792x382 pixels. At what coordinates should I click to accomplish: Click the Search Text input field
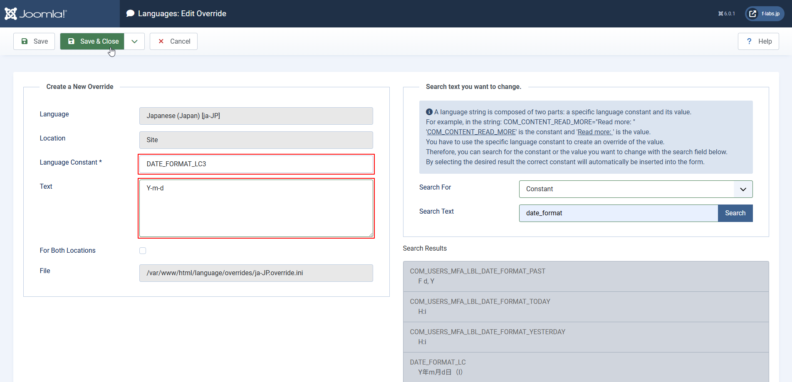pos(618,213)
